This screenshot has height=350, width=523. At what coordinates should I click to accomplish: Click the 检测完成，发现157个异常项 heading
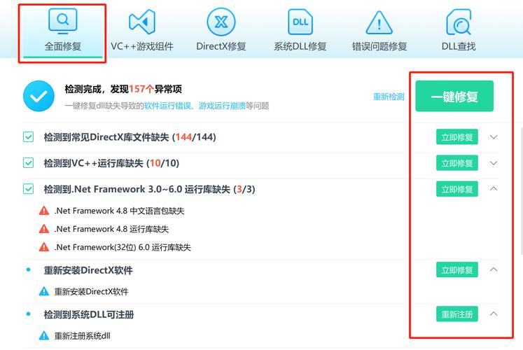123,89
